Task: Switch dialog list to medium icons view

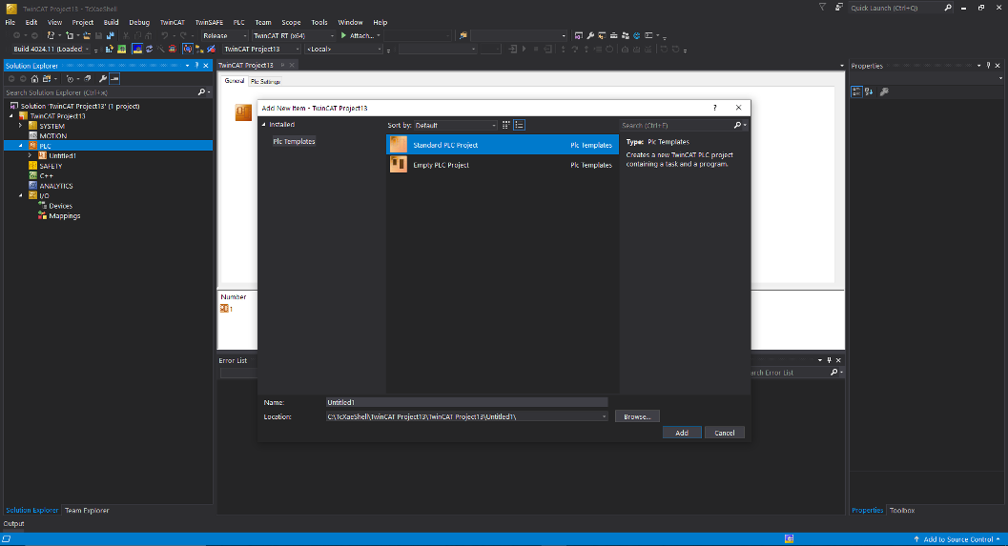Action: pyautogui.click(x=520, y=125)
